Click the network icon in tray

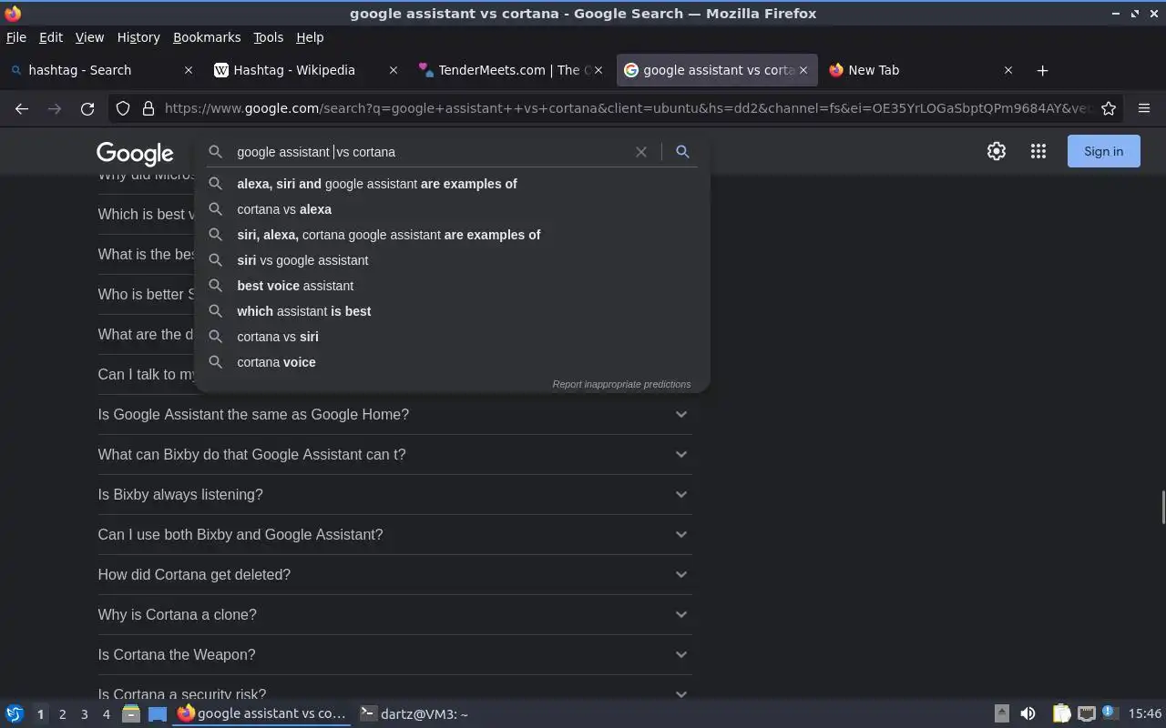coord(1086,714)
